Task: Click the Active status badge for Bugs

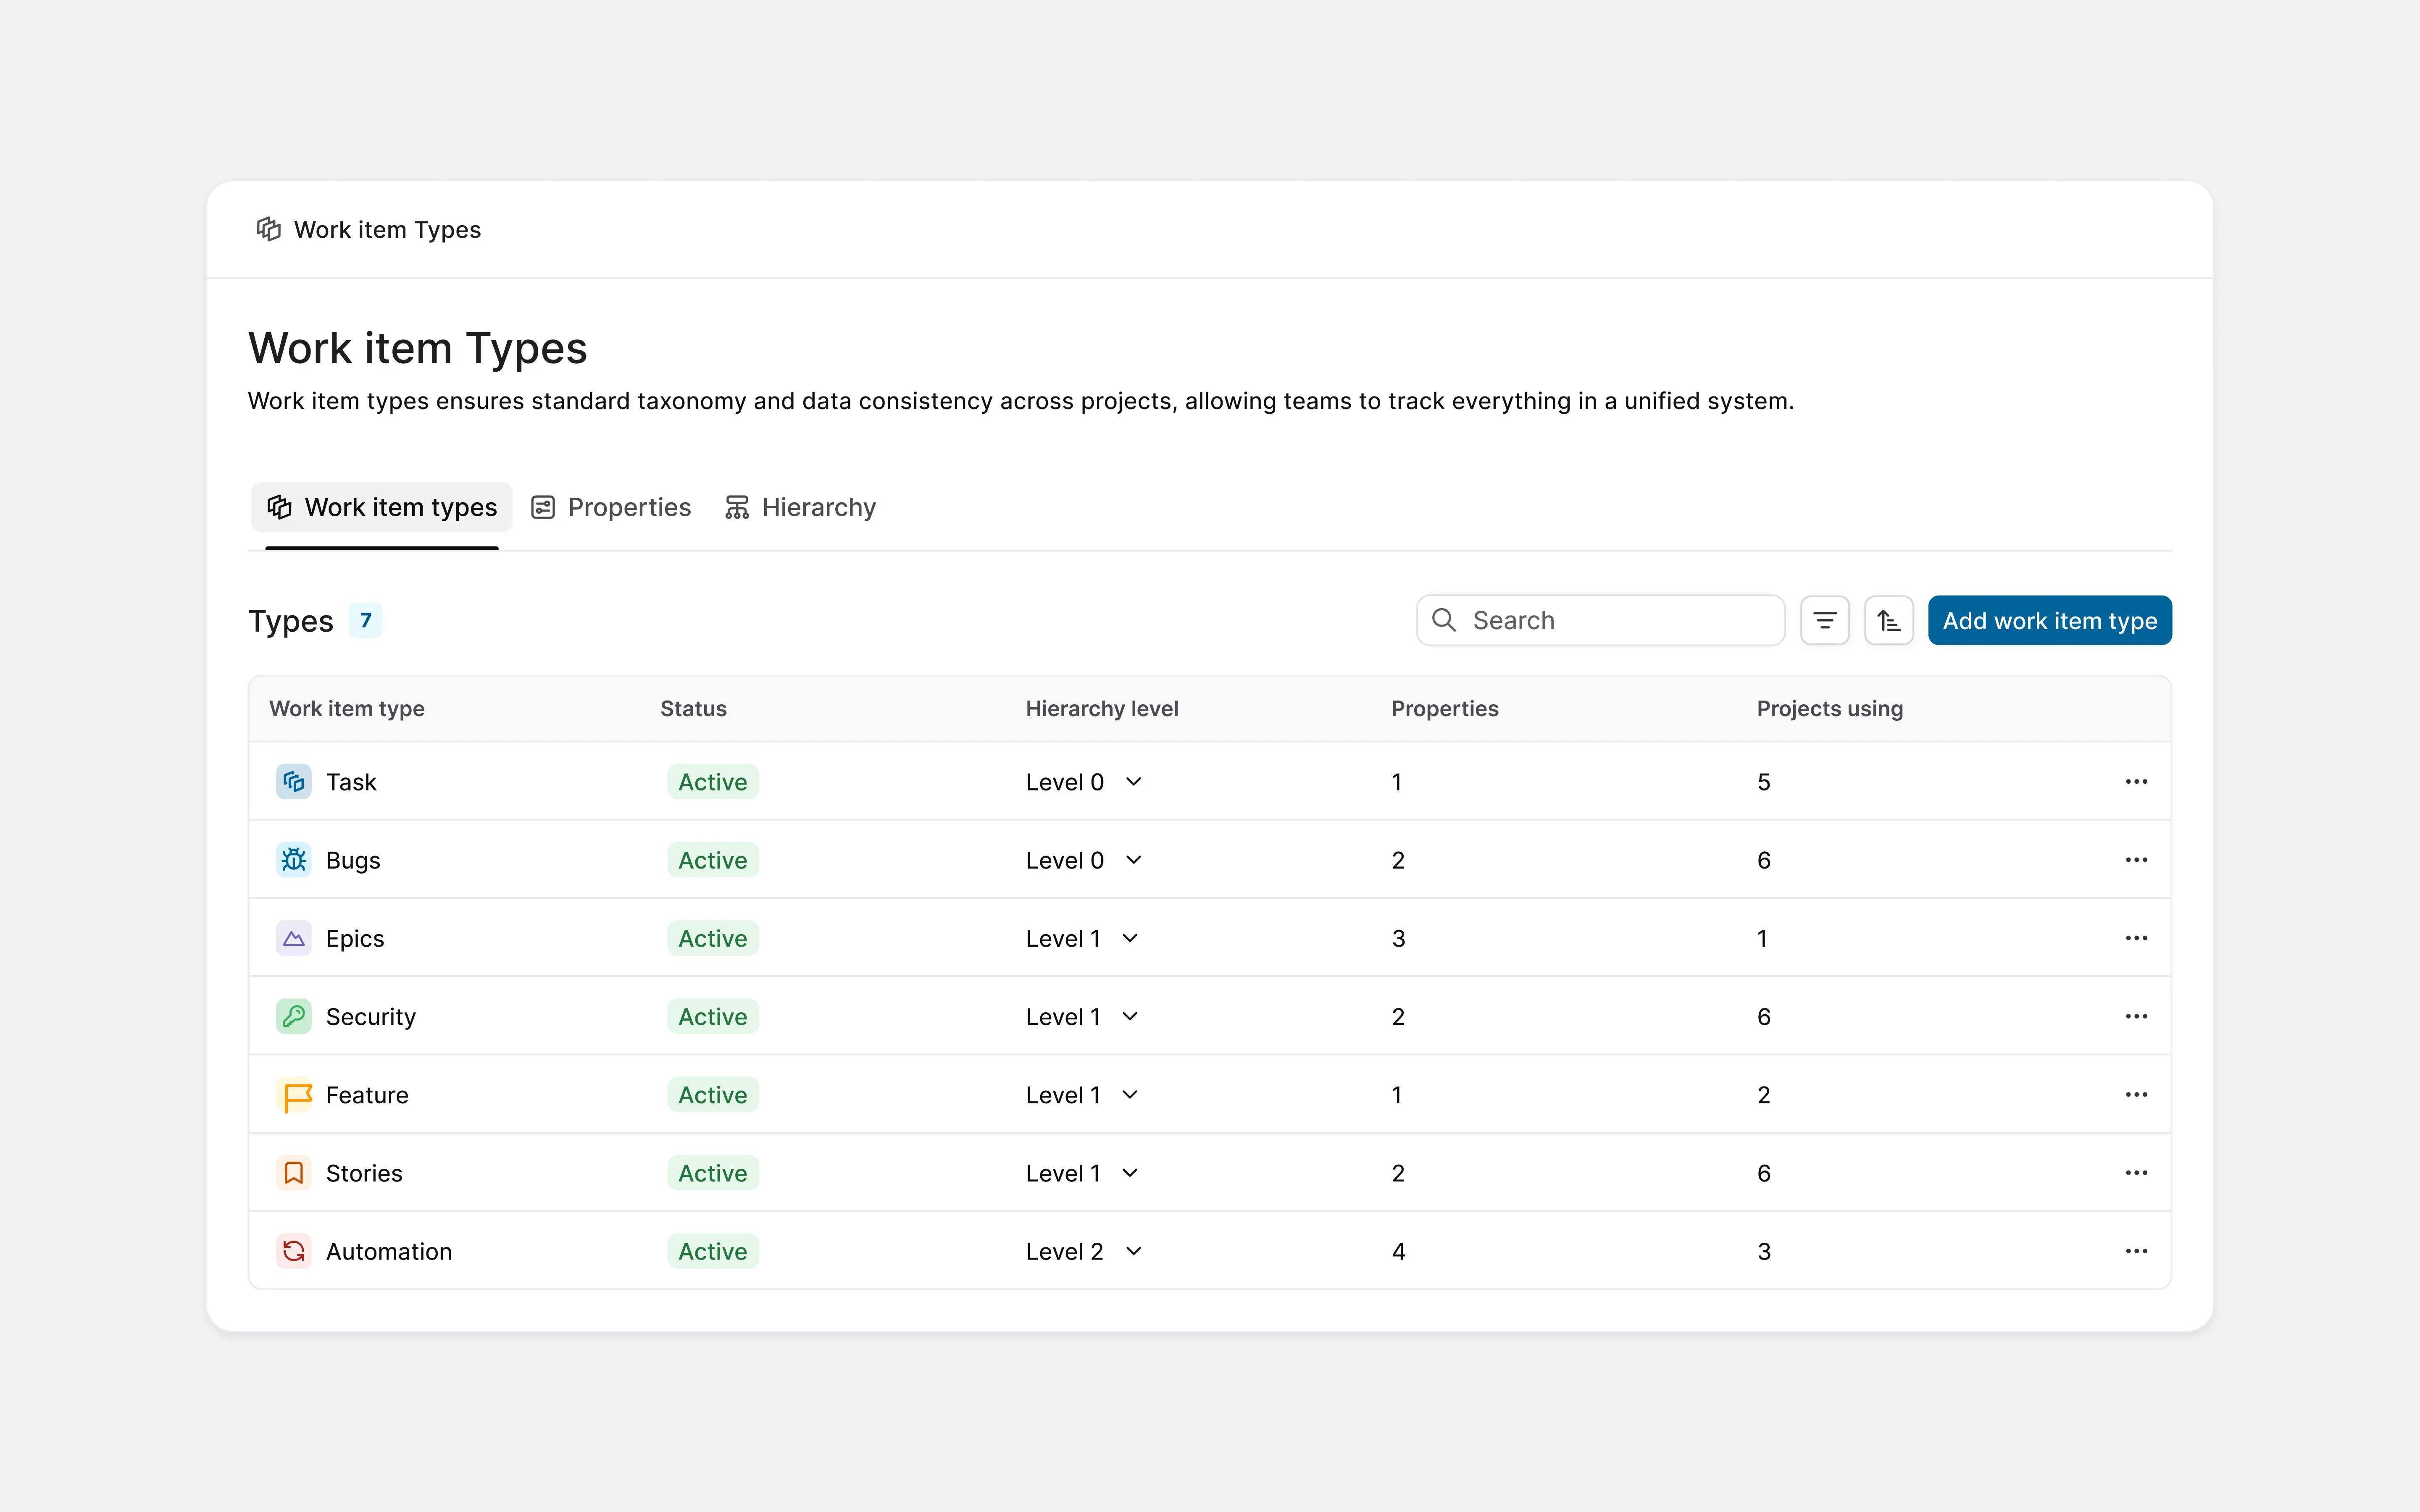Action: 713,860
